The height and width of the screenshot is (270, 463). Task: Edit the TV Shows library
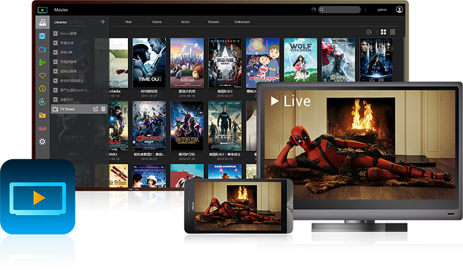coord(95,109)
